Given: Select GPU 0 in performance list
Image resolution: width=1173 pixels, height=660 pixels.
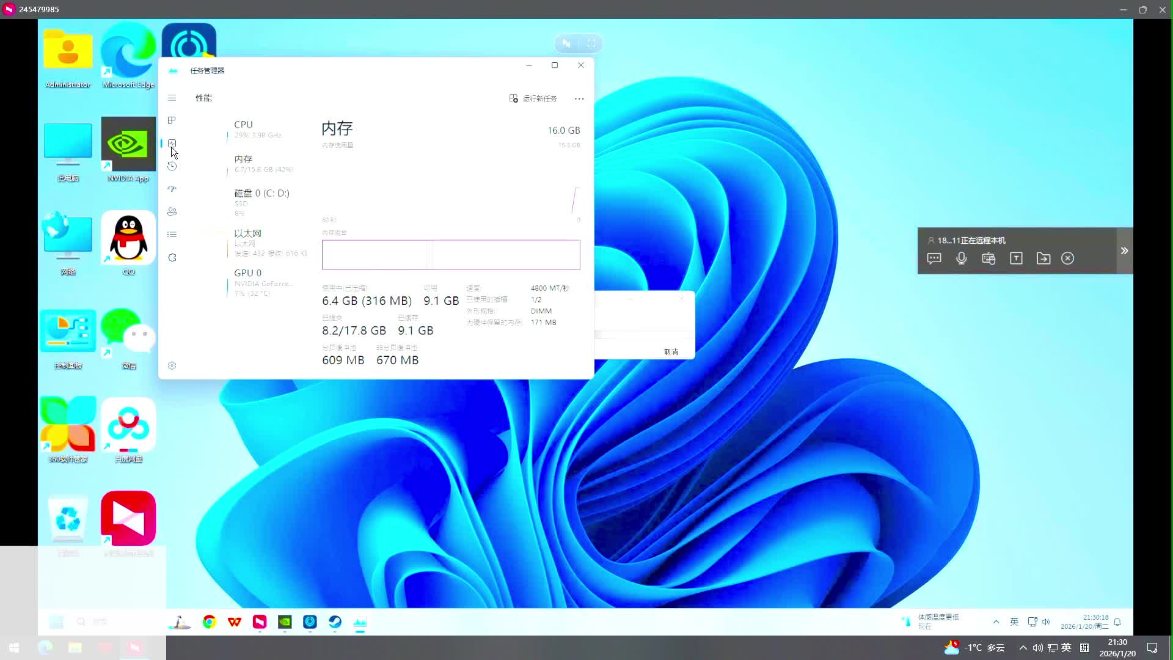Looking at the screenshot, I should 260,282.
